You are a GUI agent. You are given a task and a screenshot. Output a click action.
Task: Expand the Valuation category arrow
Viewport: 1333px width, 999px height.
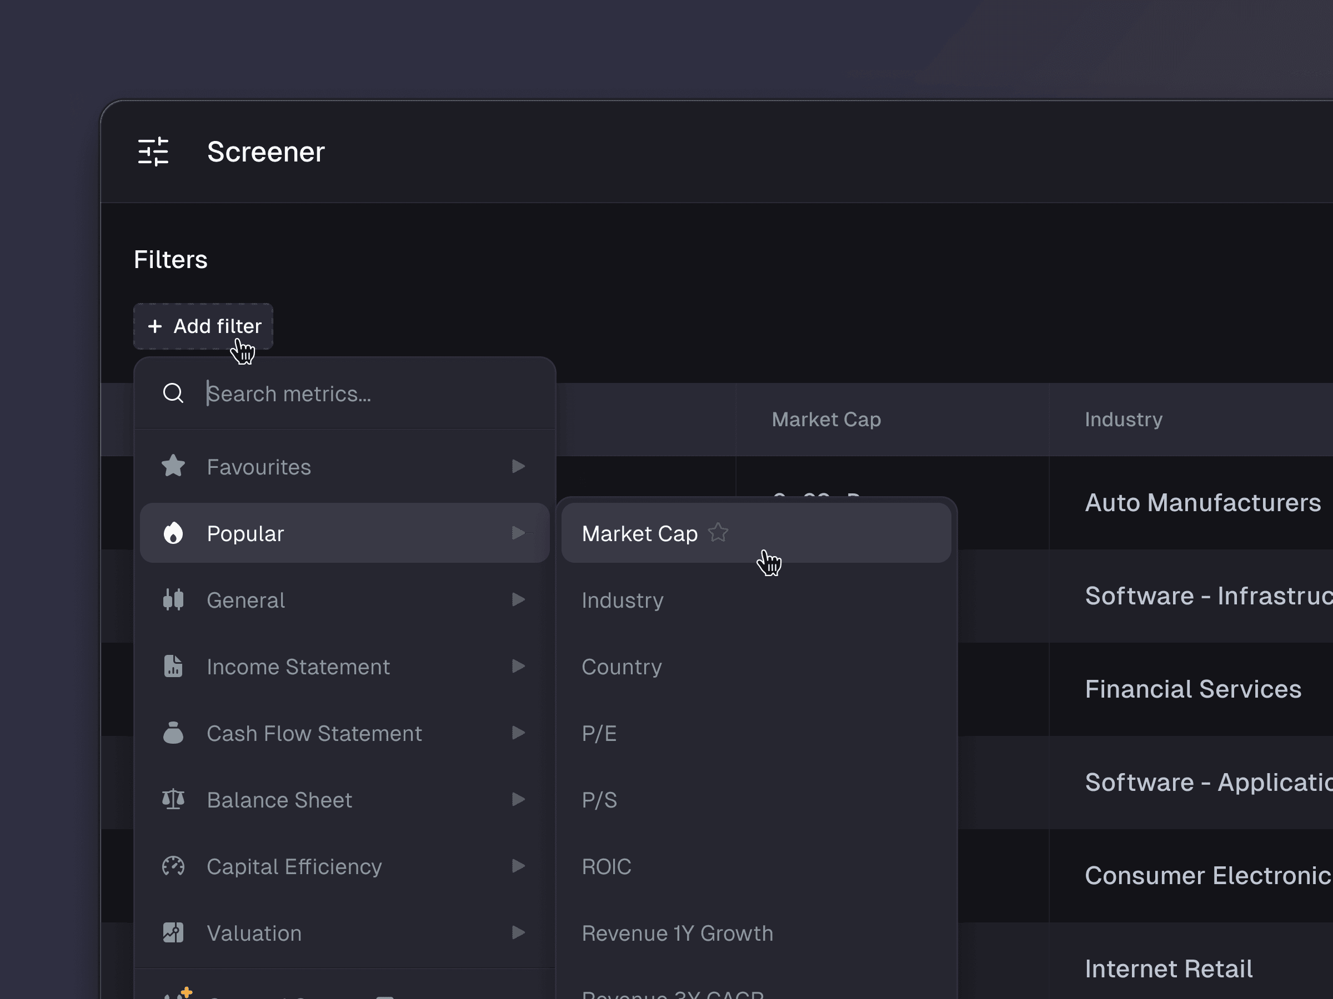[518, 932]
